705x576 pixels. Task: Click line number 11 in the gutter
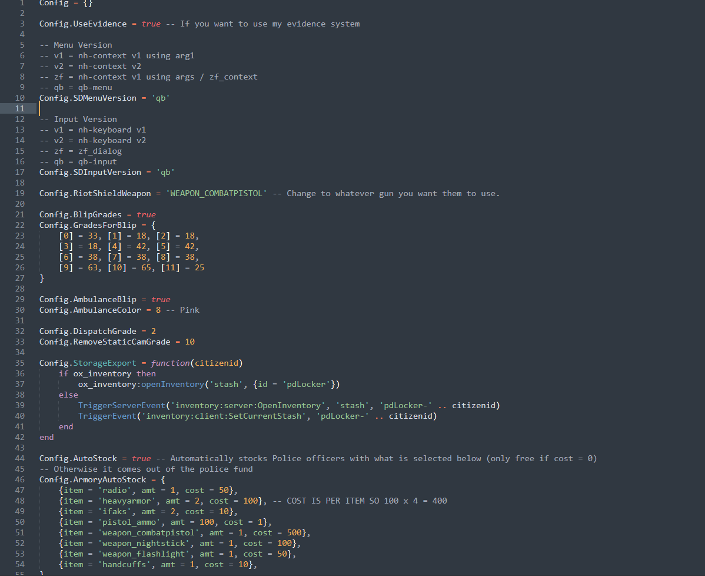pos(19,108)
